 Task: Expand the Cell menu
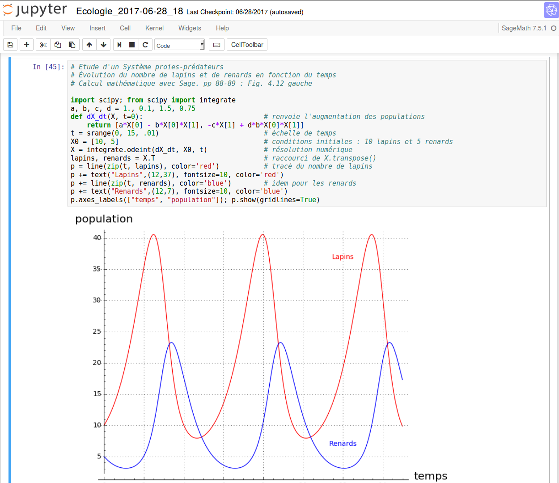pyautogui.click(x=125, y=28)
